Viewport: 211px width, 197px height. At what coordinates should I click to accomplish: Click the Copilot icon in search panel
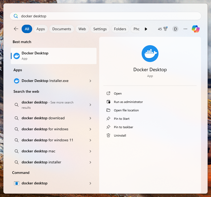coord(195,29)
